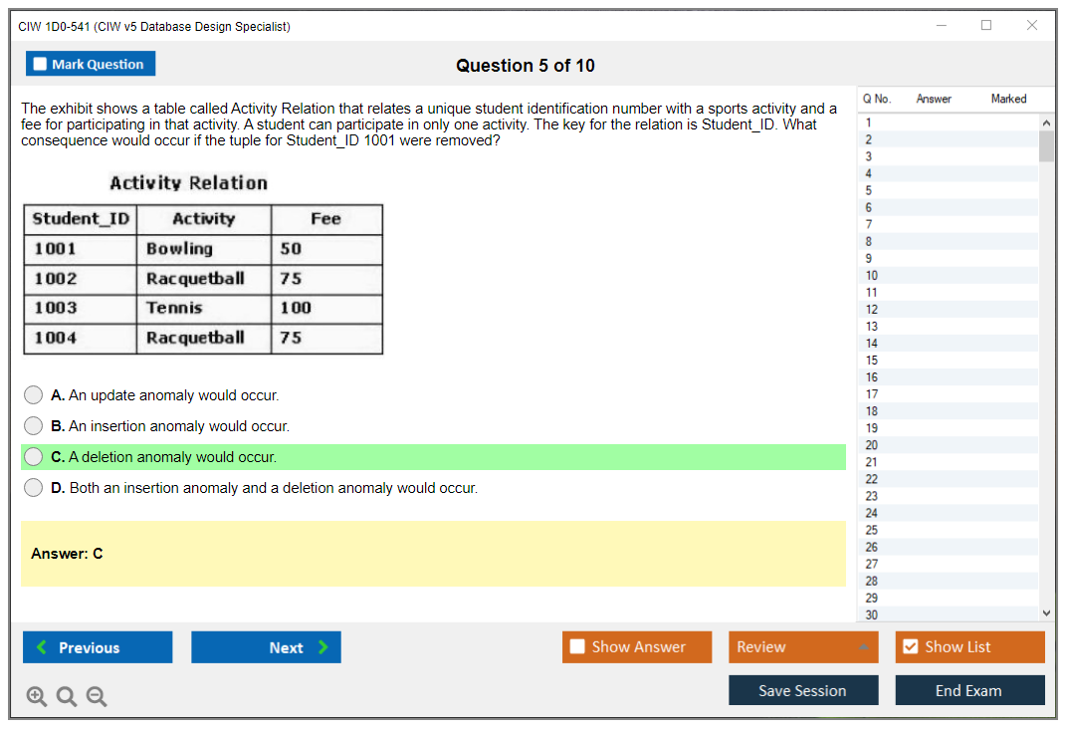Image resolution: width=1070 pixels, height=732 pixels.
Task: Click the zoom in magnifier icon
Action: pyautogui.click(x=37, y=697)
